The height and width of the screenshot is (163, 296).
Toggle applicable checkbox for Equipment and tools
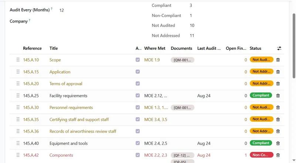point(138,143)
